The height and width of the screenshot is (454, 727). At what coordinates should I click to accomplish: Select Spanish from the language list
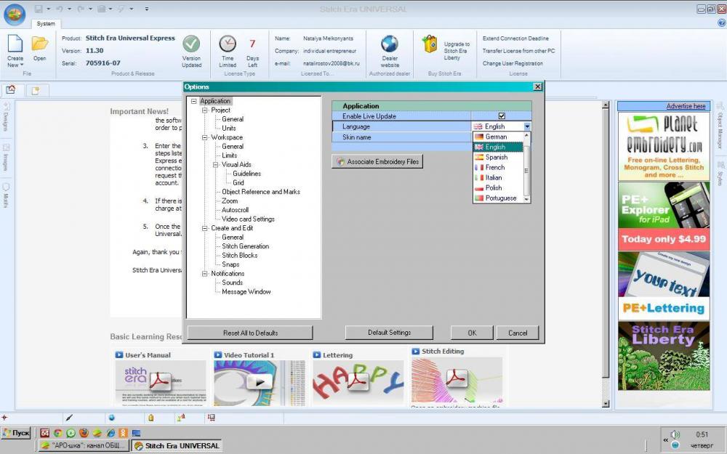[496, 157]
